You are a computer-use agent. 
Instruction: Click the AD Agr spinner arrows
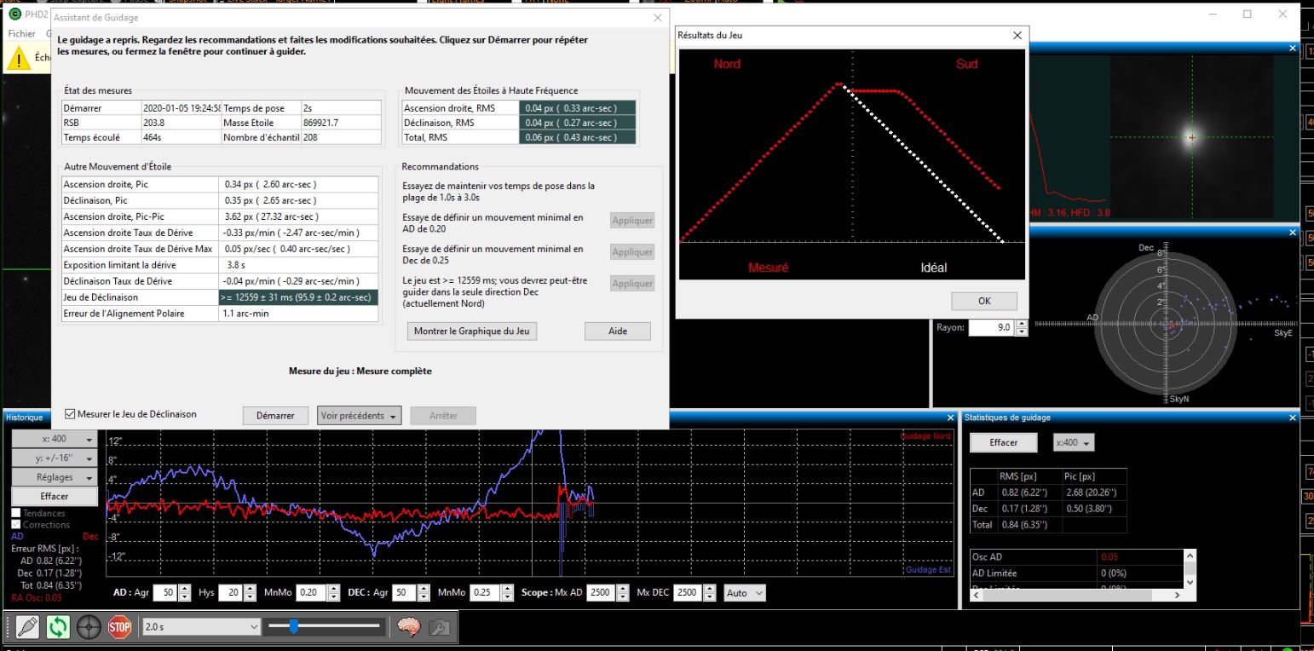click(184, 592)
